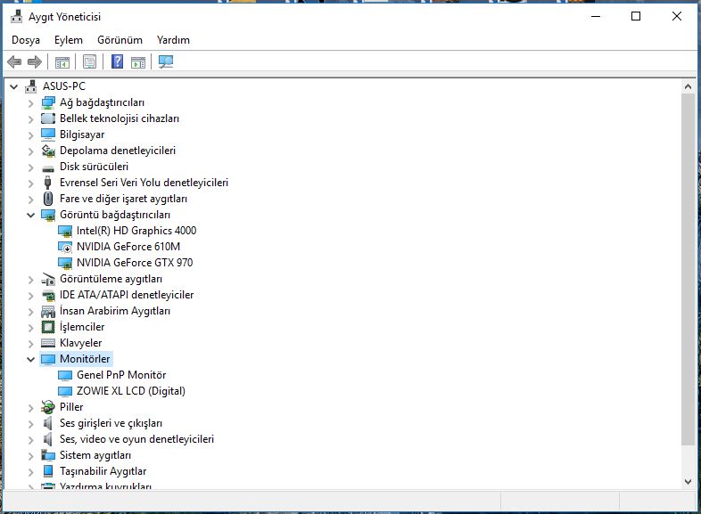Click Show/Hide console tree toolbar icon
This screenshot has height=514, width=701.
tap(62, 61)
